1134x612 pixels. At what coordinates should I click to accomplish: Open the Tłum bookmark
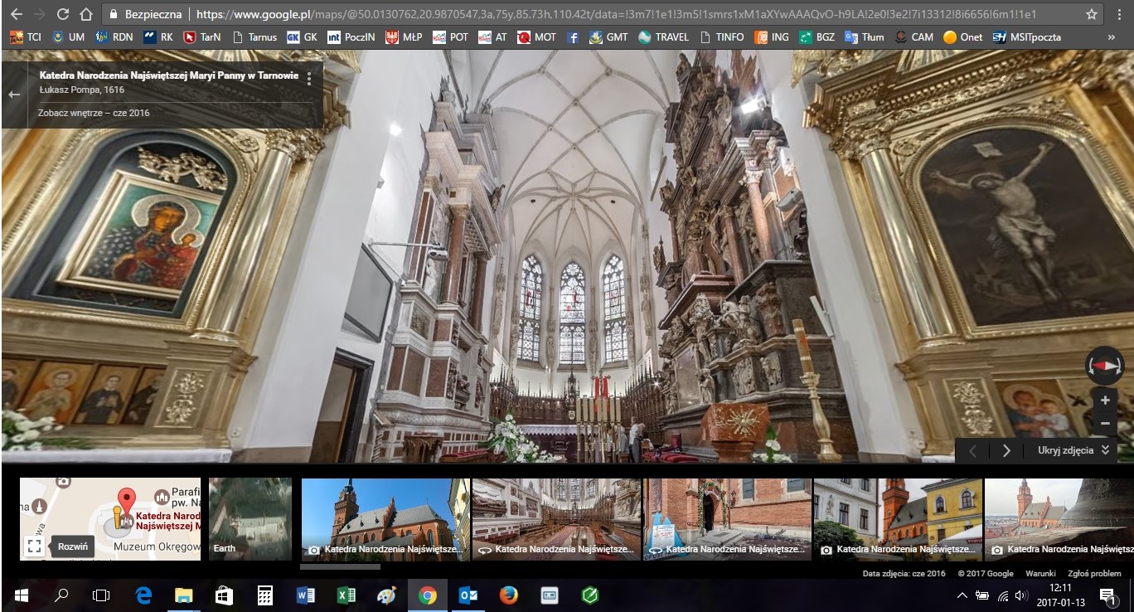pyautogui.click(x=864, y=36)
